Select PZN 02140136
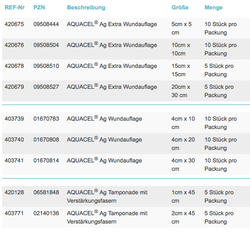This screenshot has height=234, width=250. coord(46,213)
